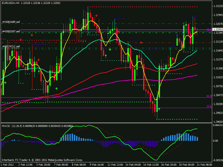Screen dimensions: 223x167
Task: Click the 1.31025 price axis label
Action: tap(218, 77)
